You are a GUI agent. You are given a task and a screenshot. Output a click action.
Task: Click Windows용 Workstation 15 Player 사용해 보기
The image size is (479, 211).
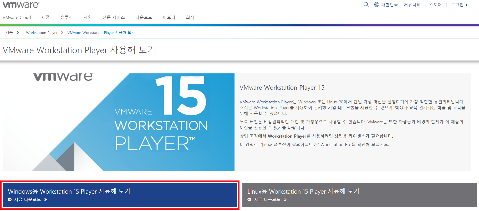pyautogui.click(x=69, y=191)
